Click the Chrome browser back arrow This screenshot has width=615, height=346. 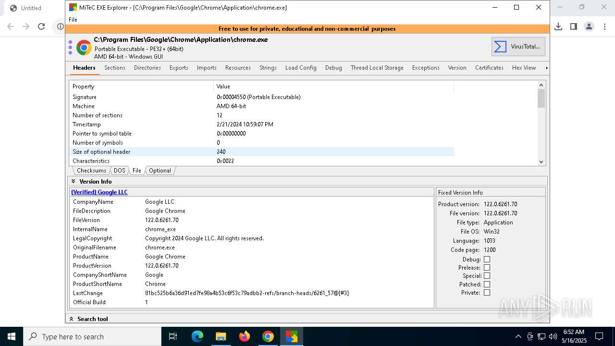point(11,26)
